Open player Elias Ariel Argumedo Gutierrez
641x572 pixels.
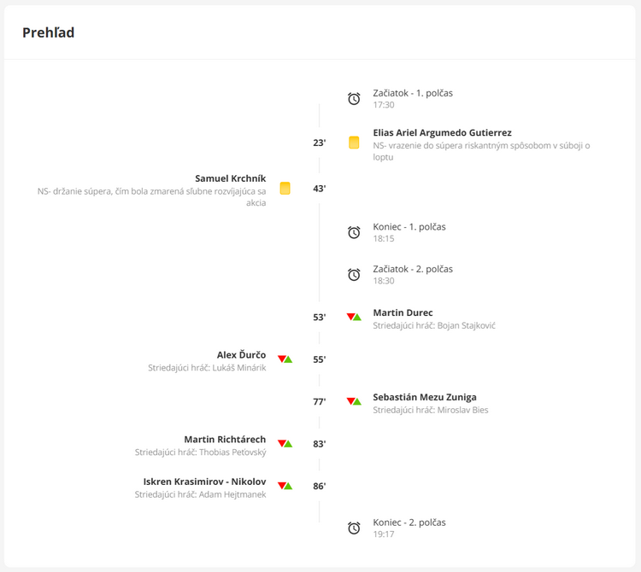[442, 133]
